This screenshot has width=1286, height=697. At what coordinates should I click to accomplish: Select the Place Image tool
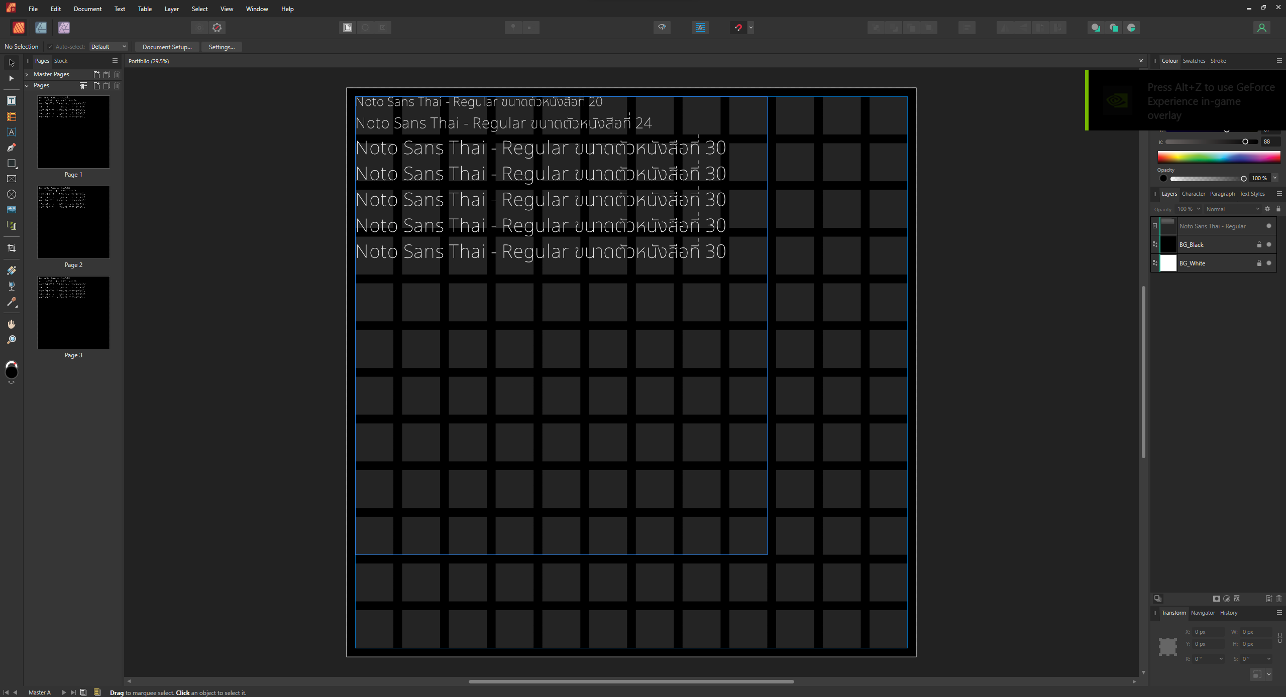tap(12, 210)
